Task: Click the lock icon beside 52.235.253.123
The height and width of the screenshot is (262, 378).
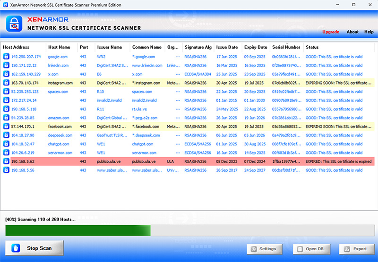Action: [x=6, y=92]
